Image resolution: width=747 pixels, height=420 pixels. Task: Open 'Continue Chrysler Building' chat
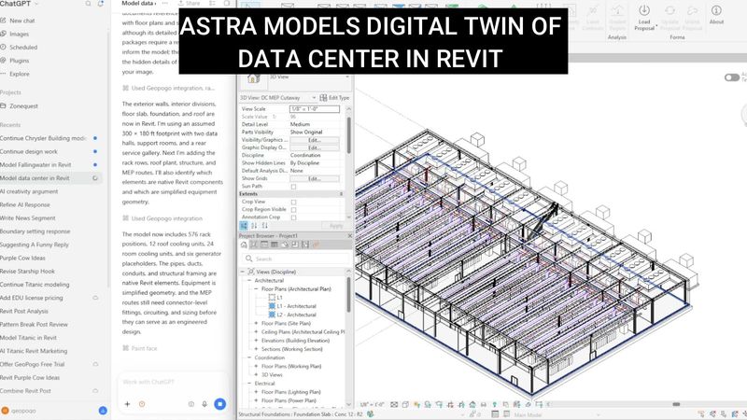[50, 138]
